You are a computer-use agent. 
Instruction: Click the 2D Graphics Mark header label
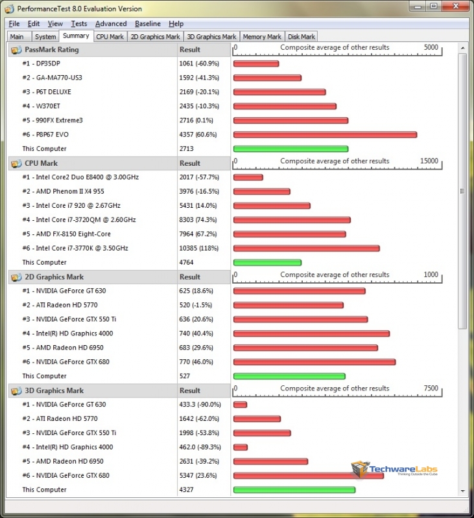pos(54,277)
